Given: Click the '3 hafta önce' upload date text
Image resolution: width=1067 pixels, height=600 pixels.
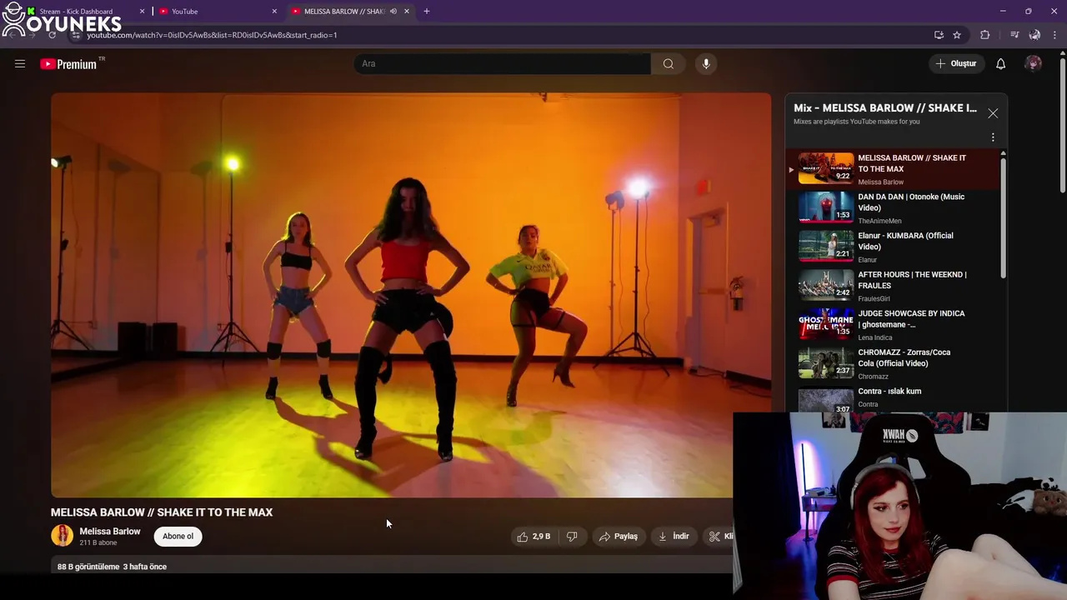Looking at the screenshot, I should [x=145, y=567].
